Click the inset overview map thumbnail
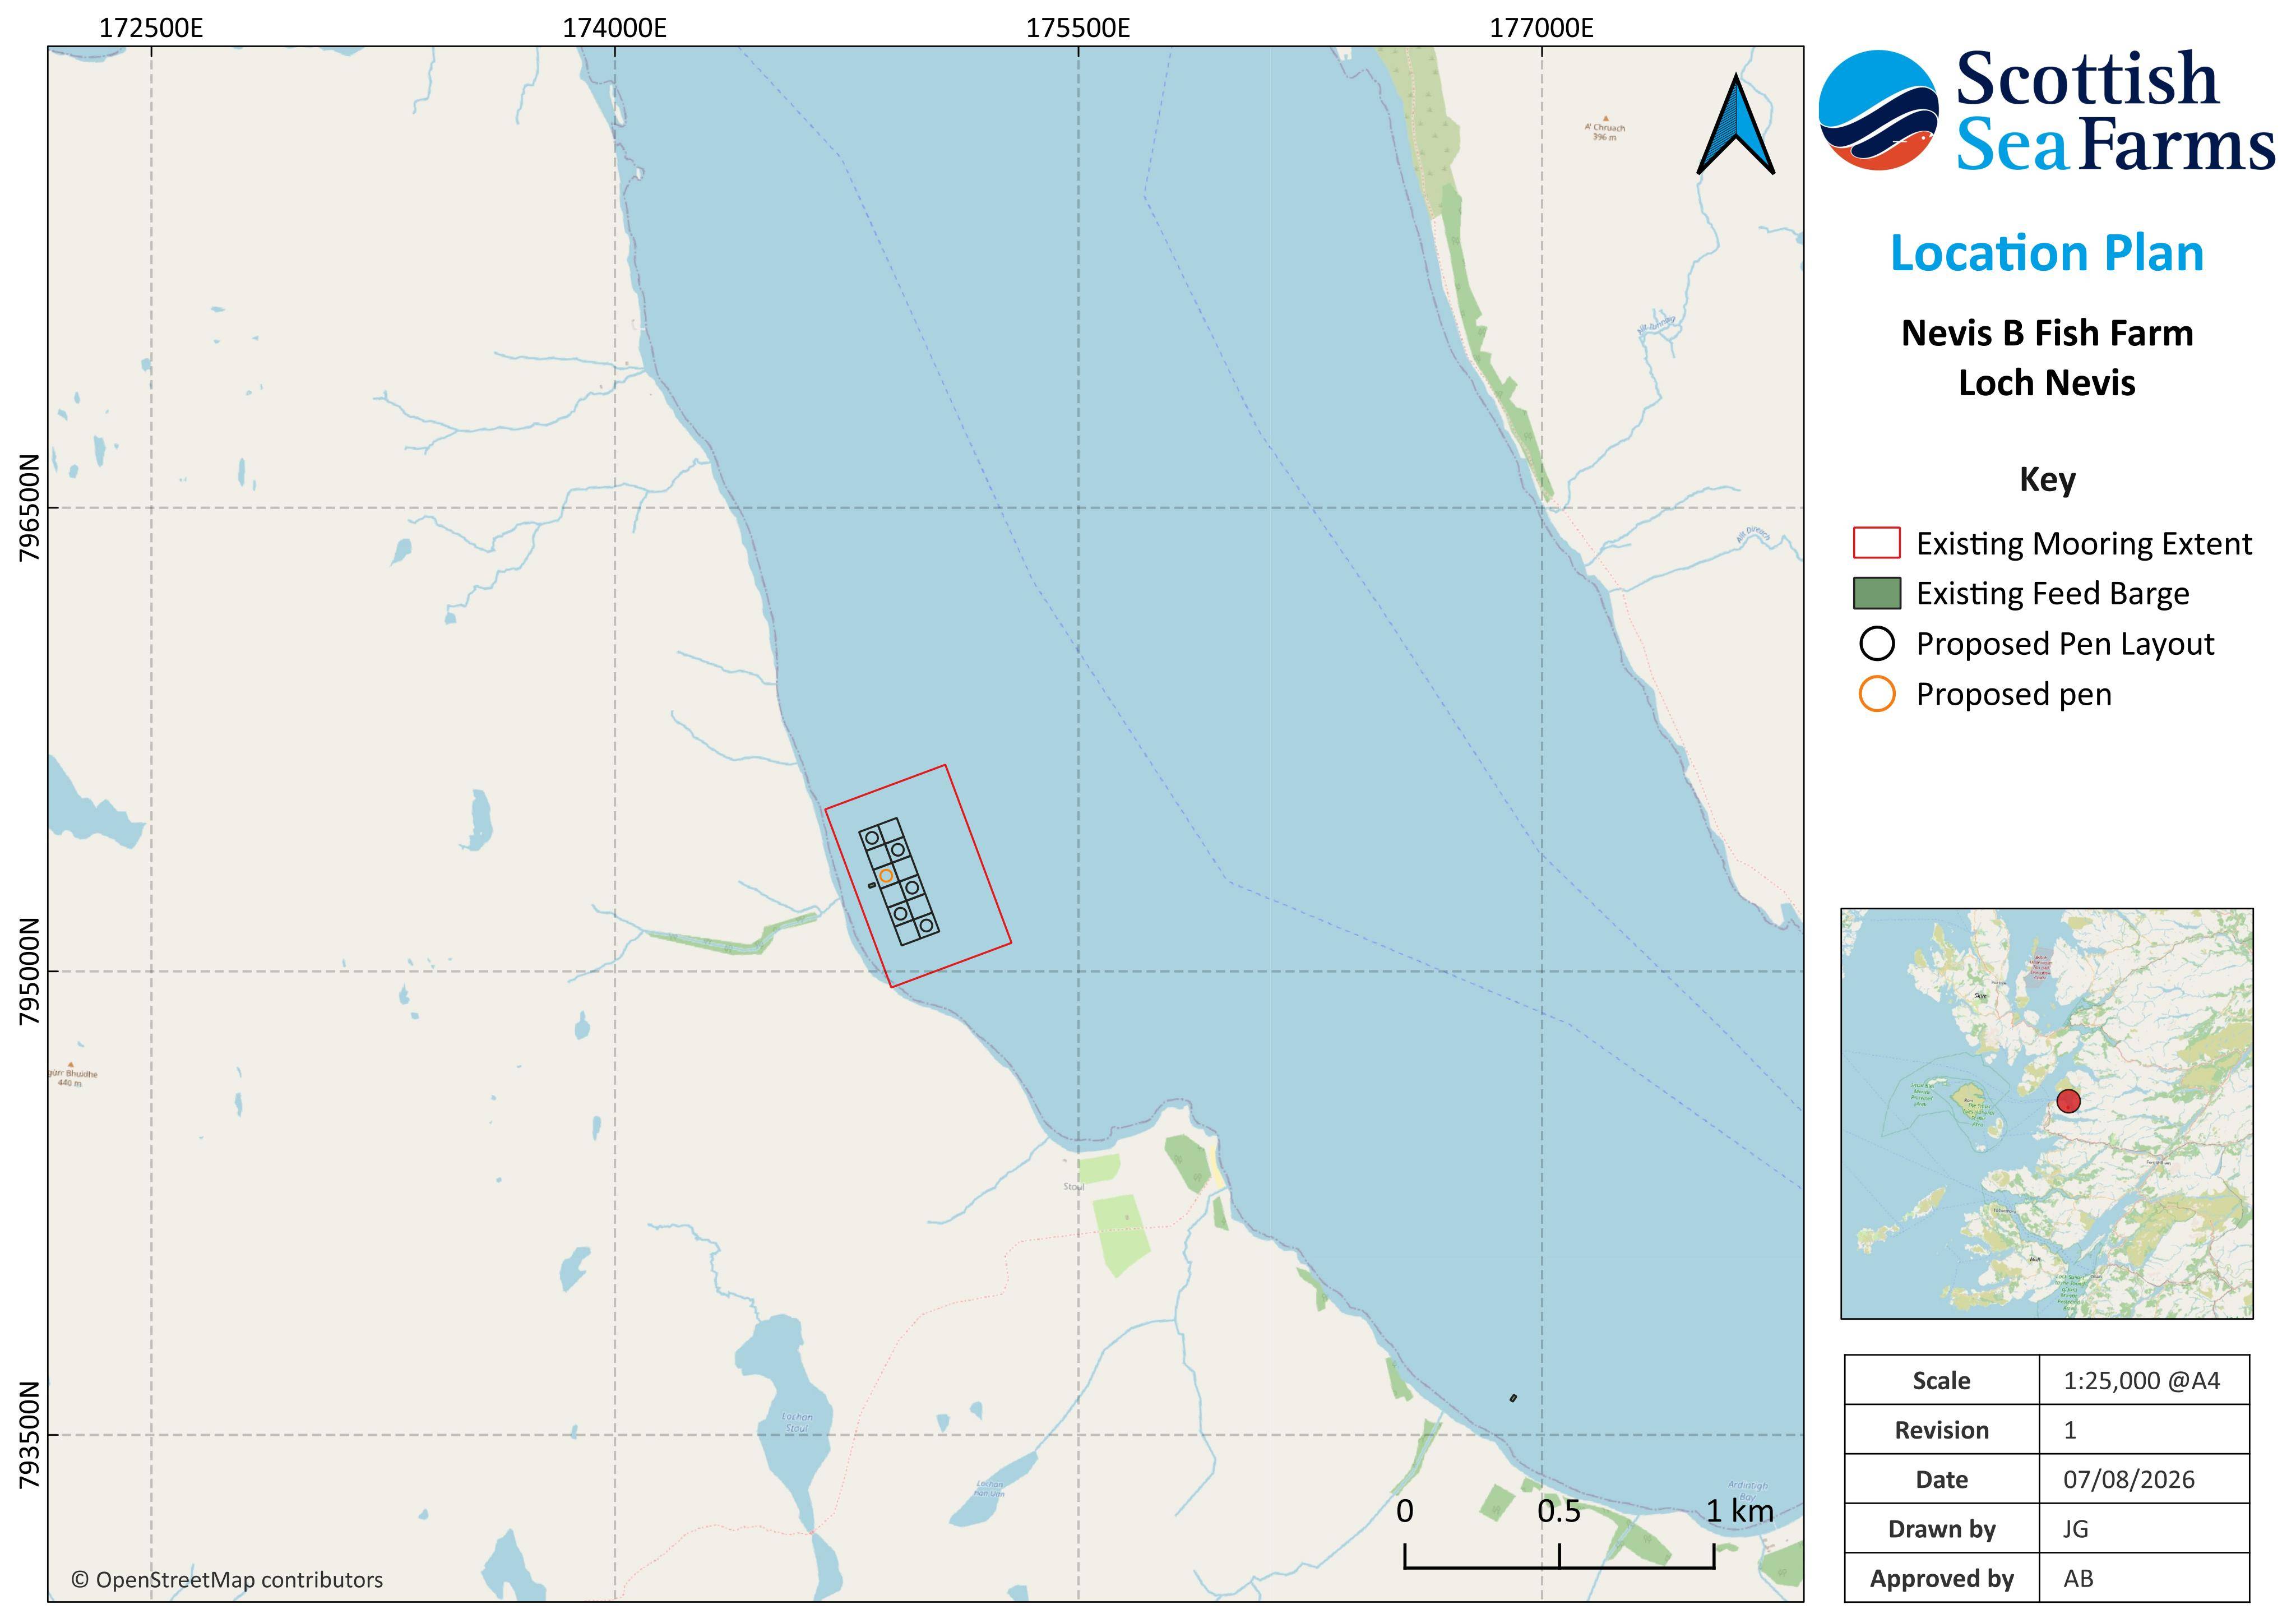The image size is (2296, 1623). pos(2047,1113)
